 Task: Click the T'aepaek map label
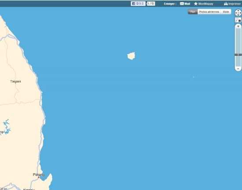click(x=15, y=82)
